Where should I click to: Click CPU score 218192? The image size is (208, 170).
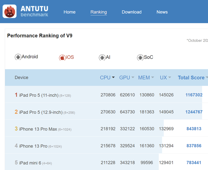tap(108, 129)
